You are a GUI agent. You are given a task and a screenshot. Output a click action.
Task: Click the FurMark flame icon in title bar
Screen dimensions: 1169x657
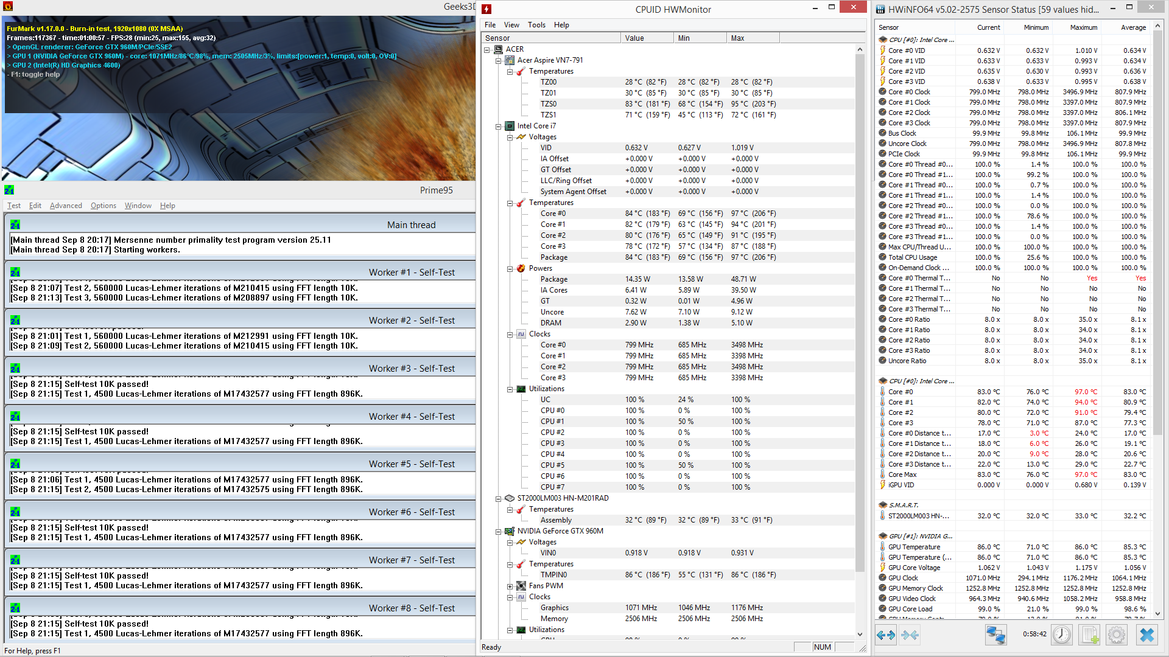[8, 7]
